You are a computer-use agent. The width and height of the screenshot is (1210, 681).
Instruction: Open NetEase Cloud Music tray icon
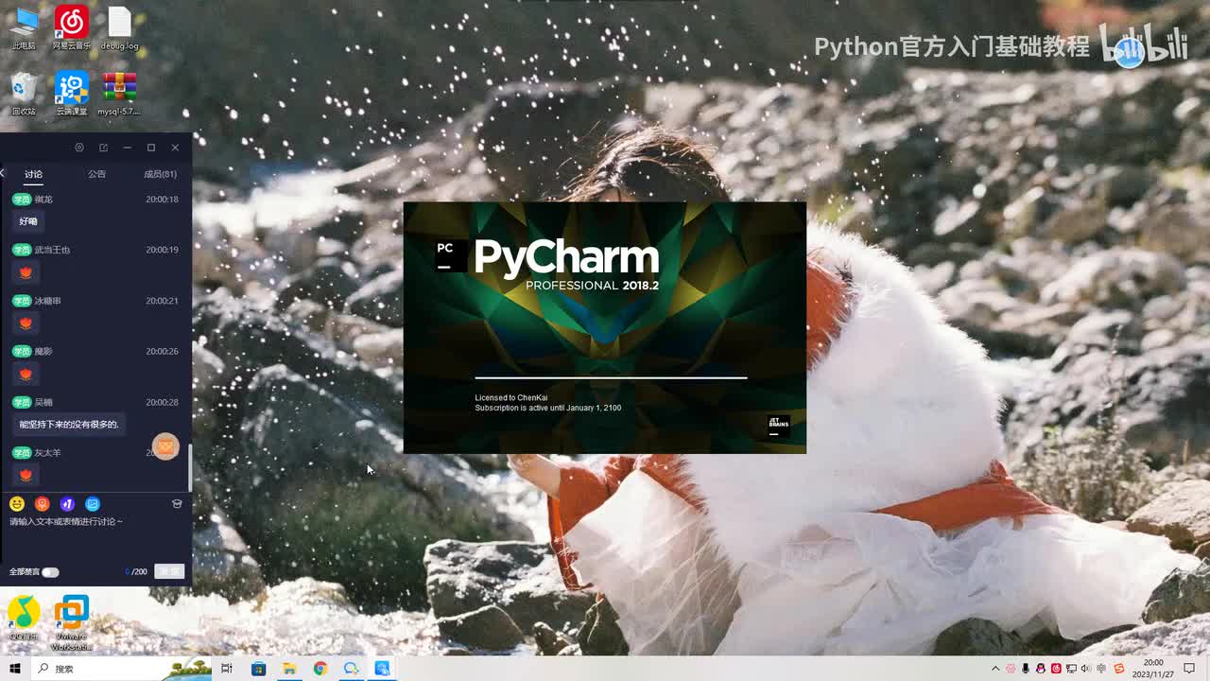click(x=1057, y=669)
